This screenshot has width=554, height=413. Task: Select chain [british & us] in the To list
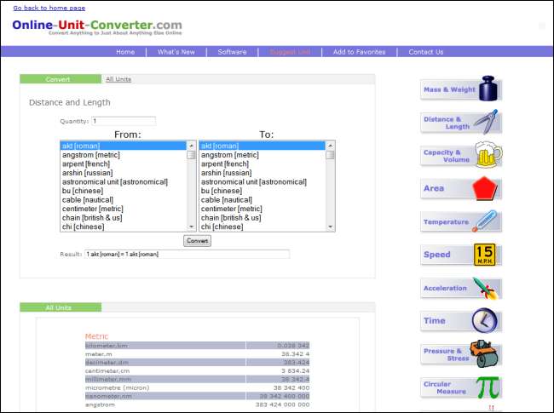(263, 218)
